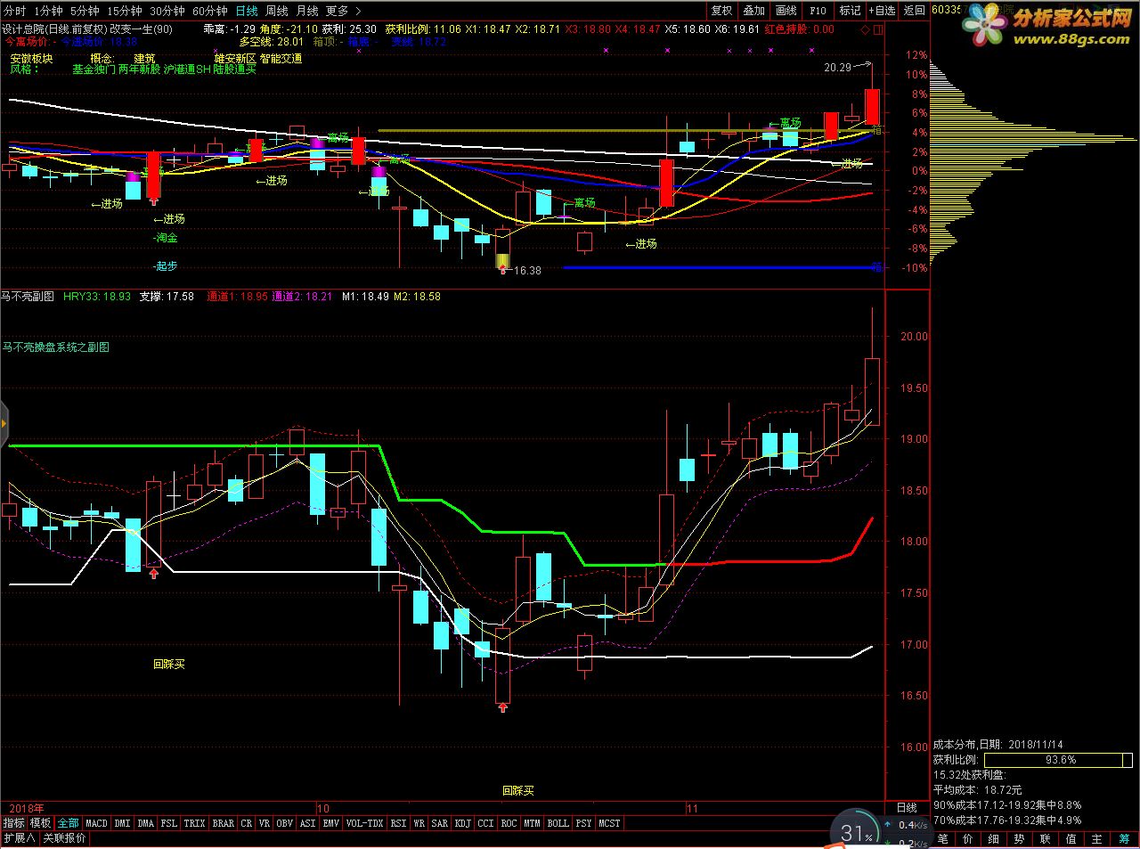
Task: Open the 日线 period selector at bottom
Action: pos(907,808)
